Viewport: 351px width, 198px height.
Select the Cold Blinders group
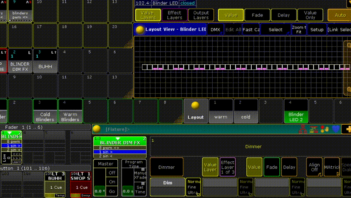coord(45,111)
